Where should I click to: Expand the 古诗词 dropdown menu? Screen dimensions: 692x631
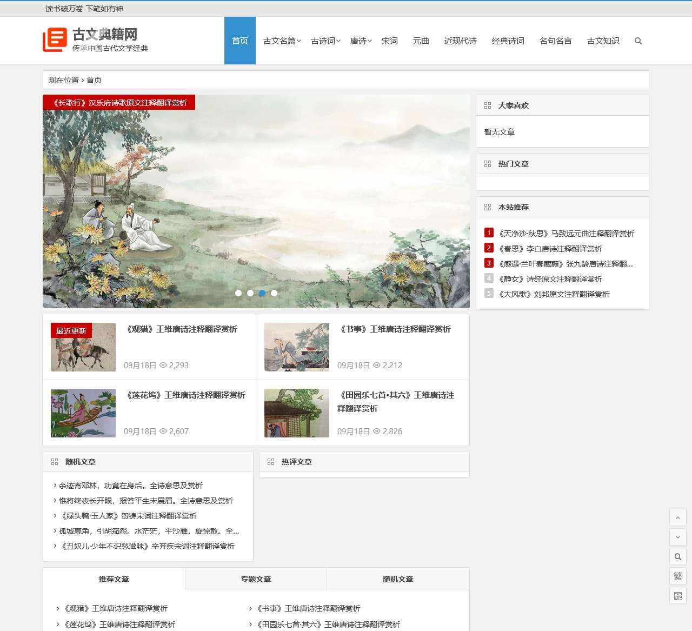325,41
